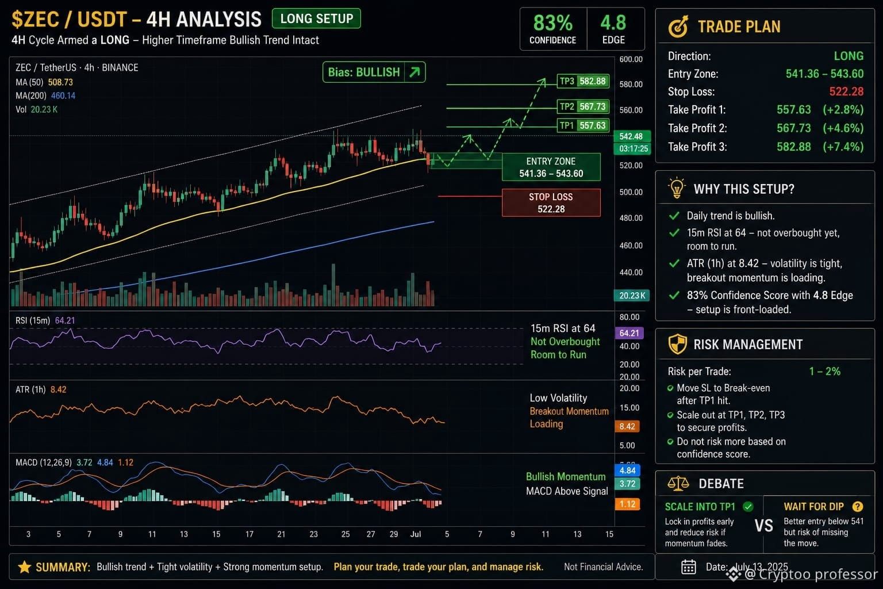
Task: Click the bullet beside 'Move SL to Break-even'
Action: (670, 388)
